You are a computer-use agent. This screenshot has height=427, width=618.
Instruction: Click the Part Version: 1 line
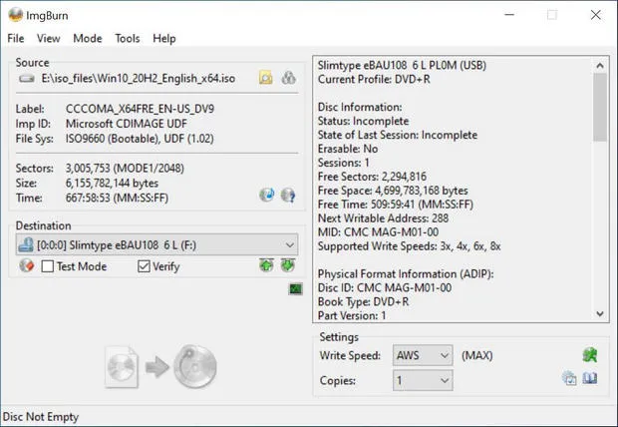point(352,315)
